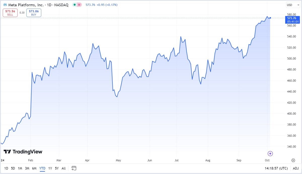Click the purple sparkle event marker
The image size is (302, 174).
point(270,153)
